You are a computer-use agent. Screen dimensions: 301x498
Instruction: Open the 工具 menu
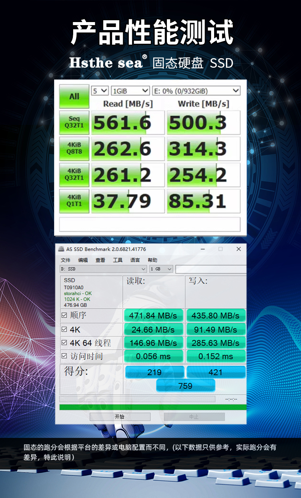(x=117, y=260)
